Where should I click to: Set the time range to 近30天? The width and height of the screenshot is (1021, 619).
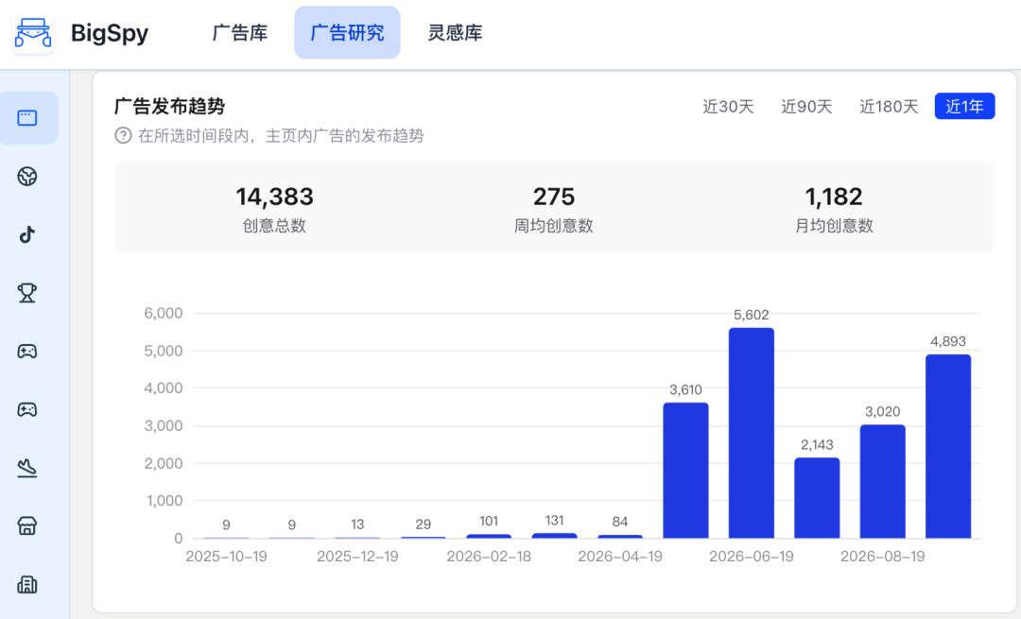tap(728, 106)
